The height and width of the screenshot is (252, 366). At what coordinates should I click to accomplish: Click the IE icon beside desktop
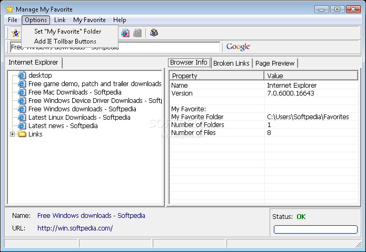tap(22, 75)
